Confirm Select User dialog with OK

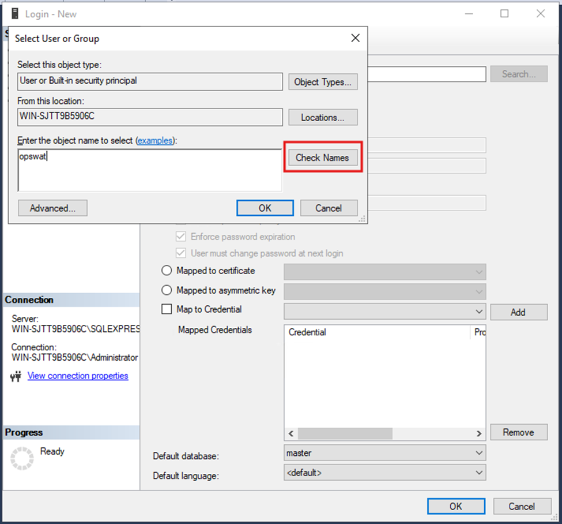(265, 208)
